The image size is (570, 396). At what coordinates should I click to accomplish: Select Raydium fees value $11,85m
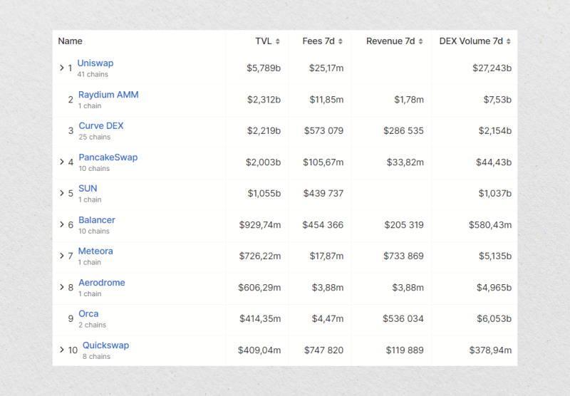coord(326,100)
